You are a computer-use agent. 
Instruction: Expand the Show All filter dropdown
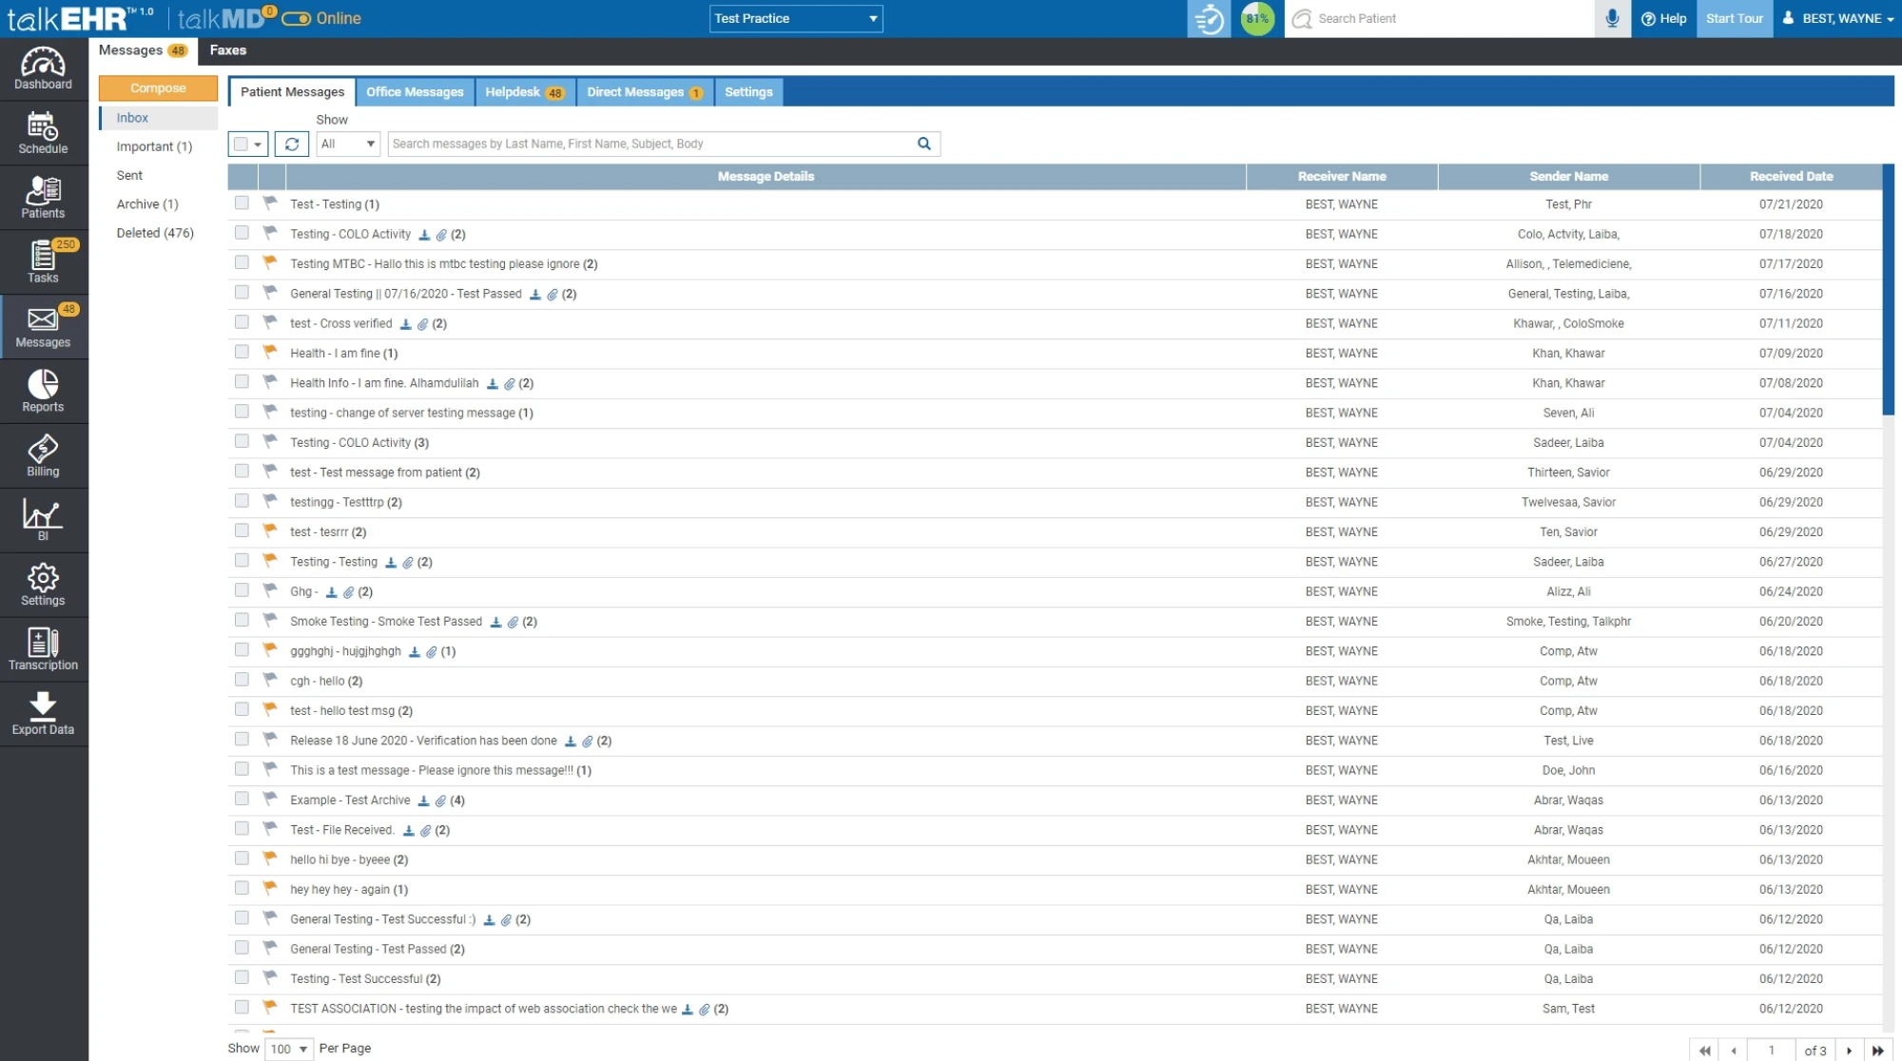click(348, 144)
